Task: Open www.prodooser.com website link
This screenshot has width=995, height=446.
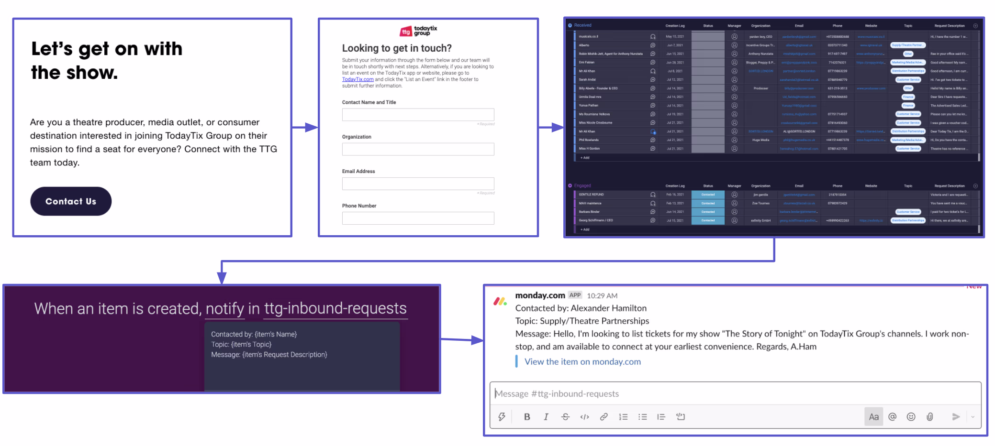Action: coord(871,88)
